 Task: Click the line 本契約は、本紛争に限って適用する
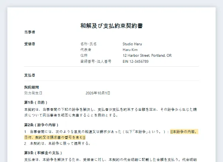(x=57, y=143)
